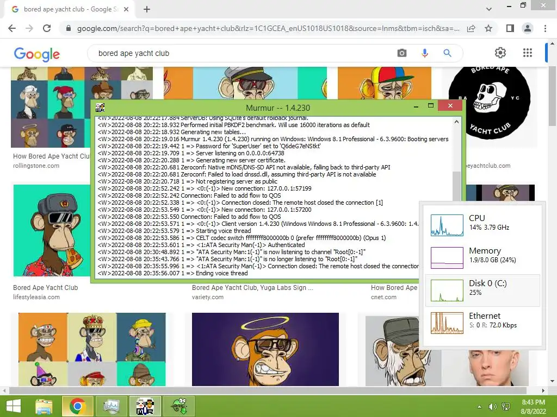
Task: Click the browser vertical scrollbar thumb
Action: pyautogui.click(x=552, y=96)
